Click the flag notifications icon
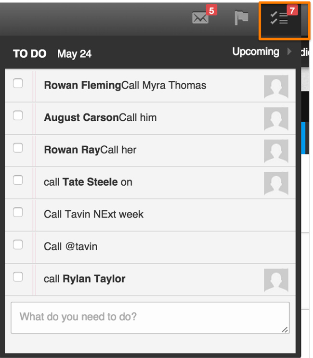The width and height of the screenshot is (313, 358). tap(241, 18)
